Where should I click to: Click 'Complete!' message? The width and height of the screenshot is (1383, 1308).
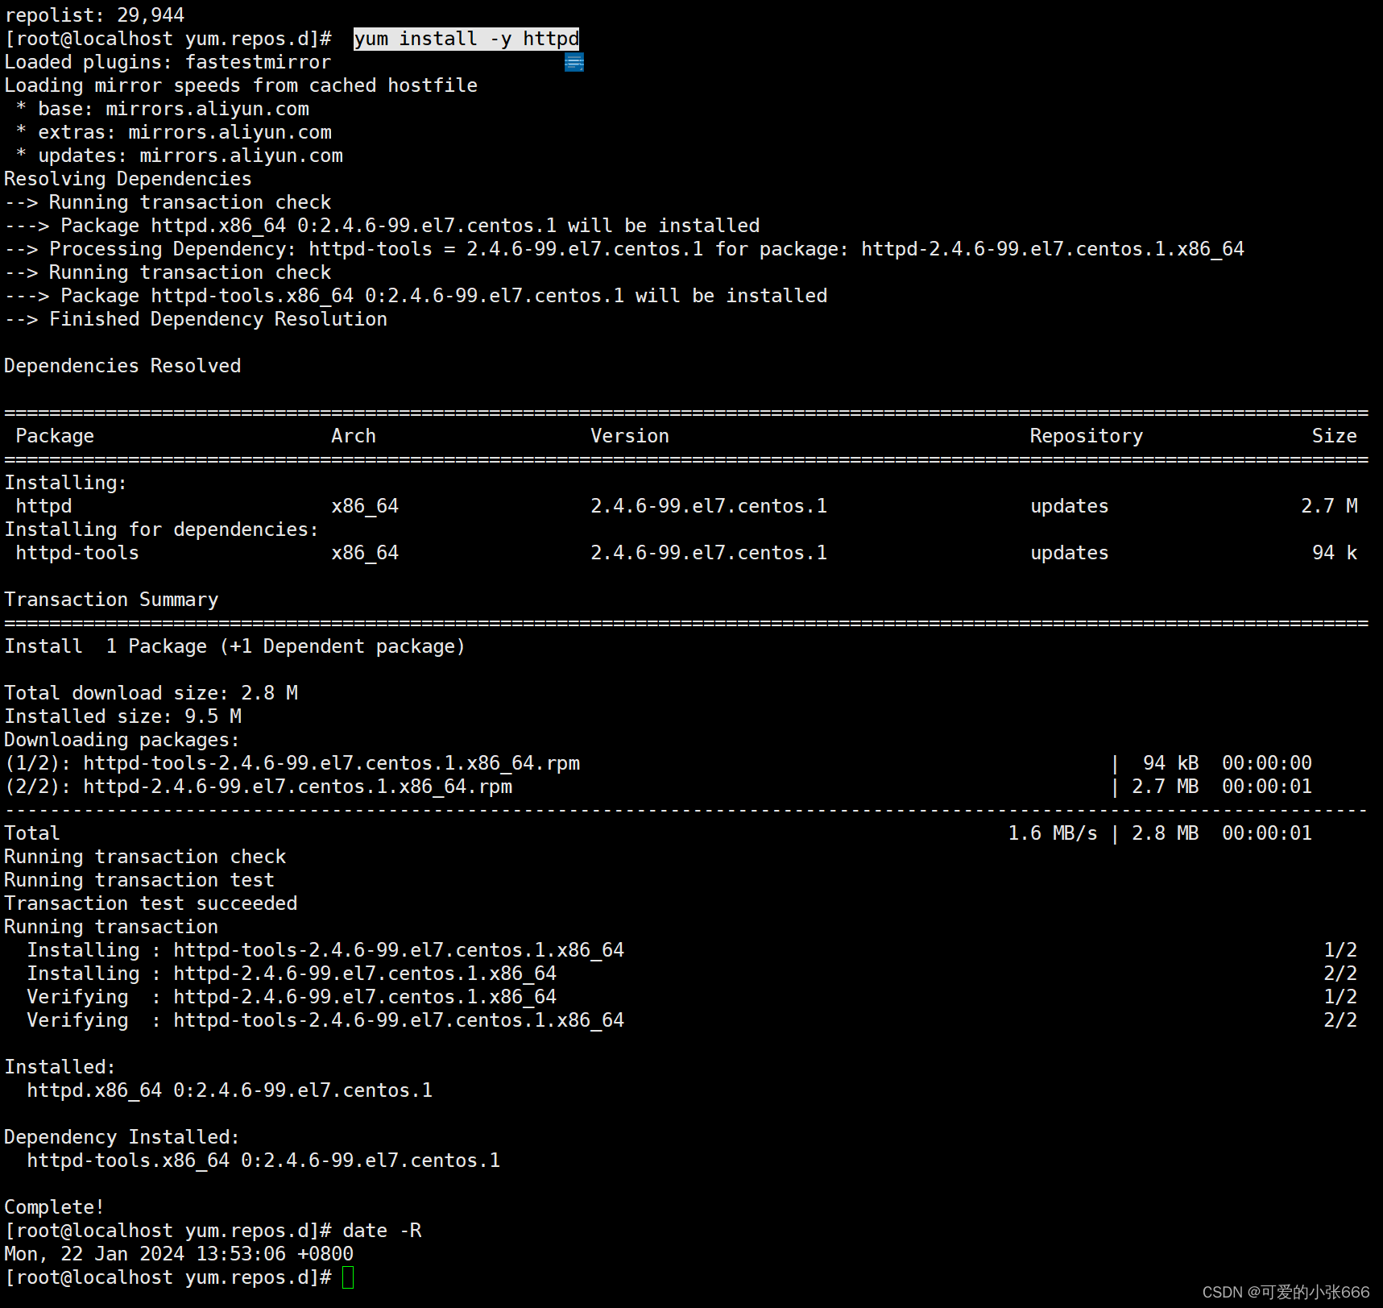click(x=55, y=1207)
